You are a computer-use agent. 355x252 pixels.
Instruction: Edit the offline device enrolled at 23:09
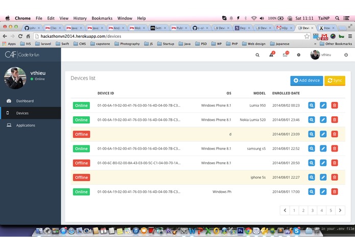pos(323,134)
